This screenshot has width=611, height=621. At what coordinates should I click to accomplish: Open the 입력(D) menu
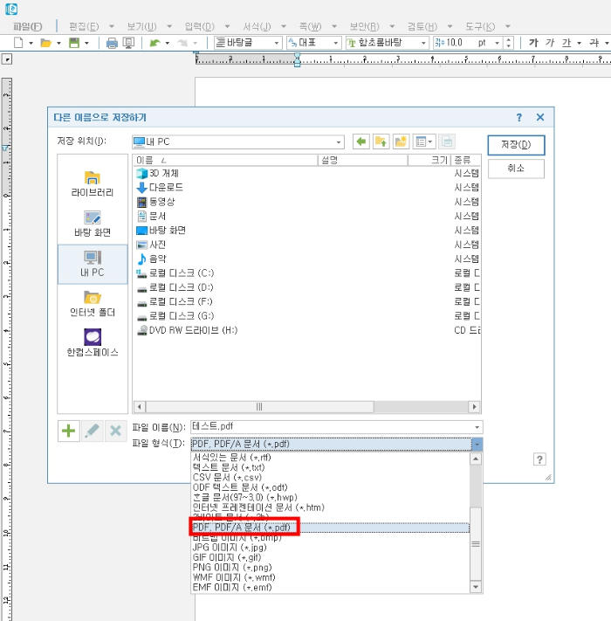coord(199,26)
